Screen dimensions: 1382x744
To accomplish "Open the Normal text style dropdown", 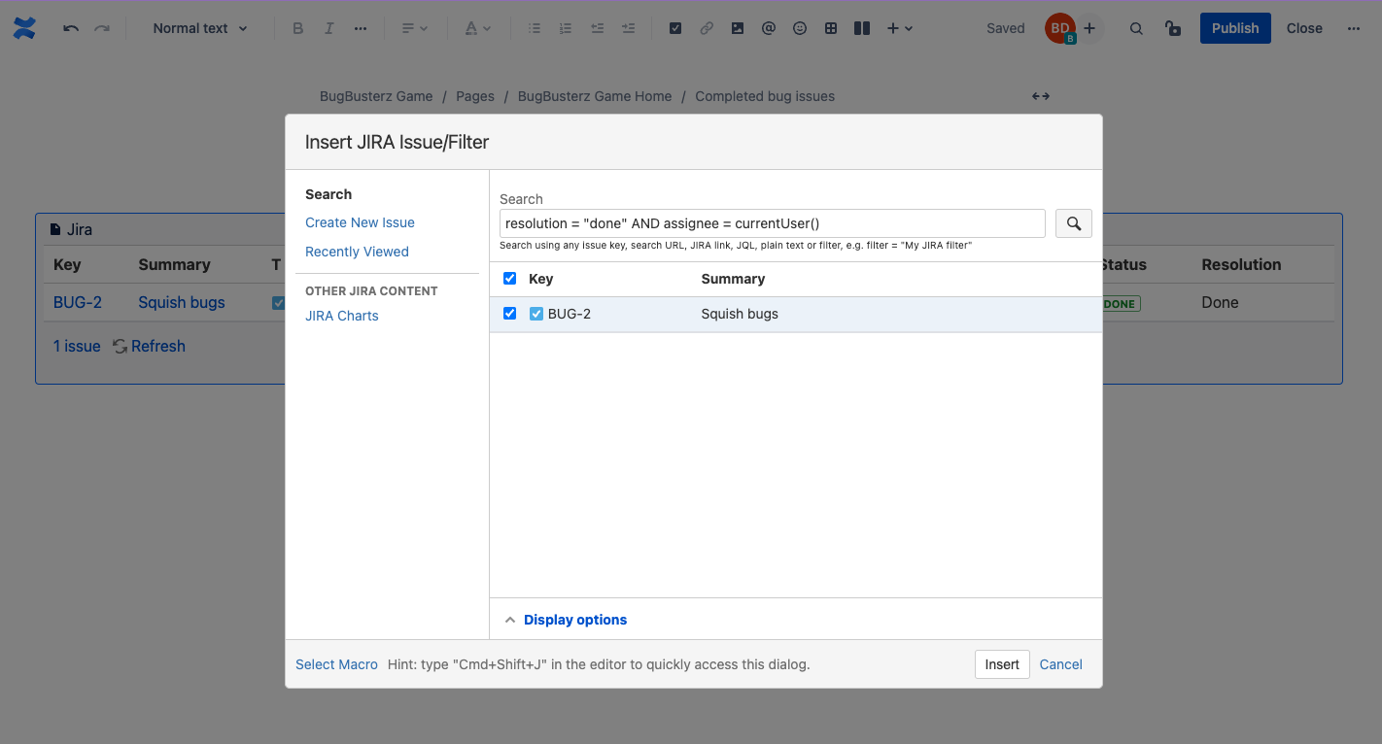I will click(x=200, y=28).
